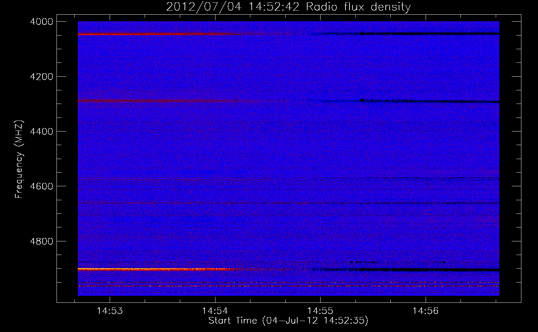Image resolution: width=538 pixels, height=332 pixels.
Task: Select the 4800 frequency tick label
Action: [42, 241]
